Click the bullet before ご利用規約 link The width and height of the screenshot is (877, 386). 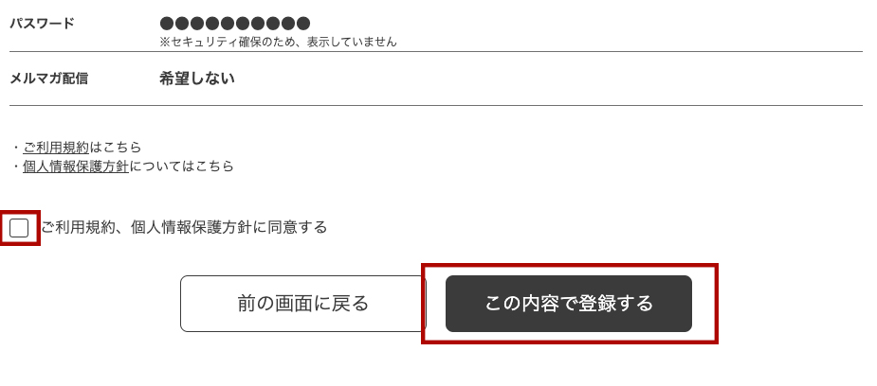(x=16, y=148)
